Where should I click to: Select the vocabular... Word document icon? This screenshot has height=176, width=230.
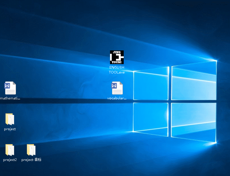click(x=117, y=88)
